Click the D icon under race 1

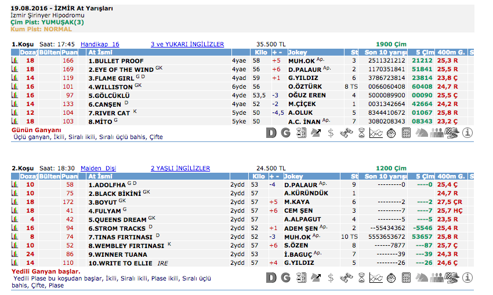[x=271, y=133]
